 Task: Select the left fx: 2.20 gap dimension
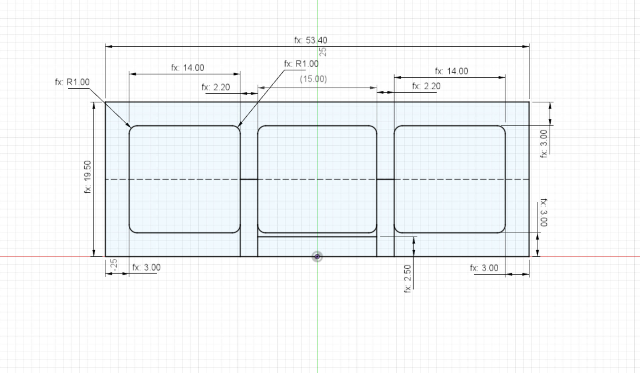point(216,87)
